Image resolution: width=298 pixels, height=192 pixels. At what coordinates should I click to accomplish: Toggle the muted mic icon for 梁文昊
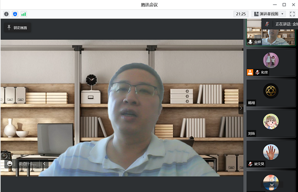click(x=250, y=164)
